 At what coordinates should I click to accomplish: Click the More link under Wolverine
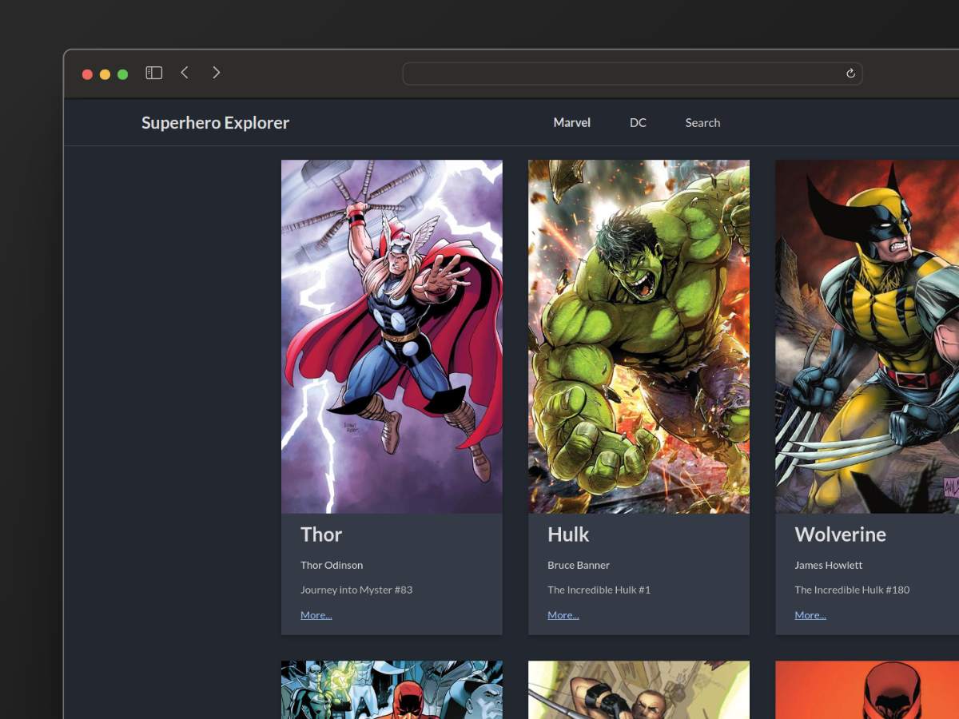810,615
